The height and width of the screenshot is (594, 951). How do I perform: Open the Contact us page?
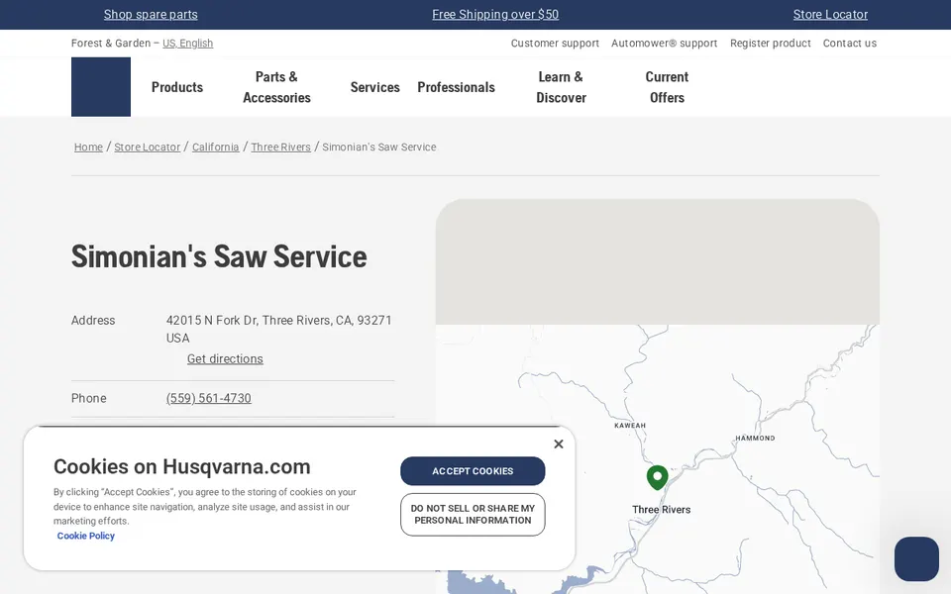point(850,43)
